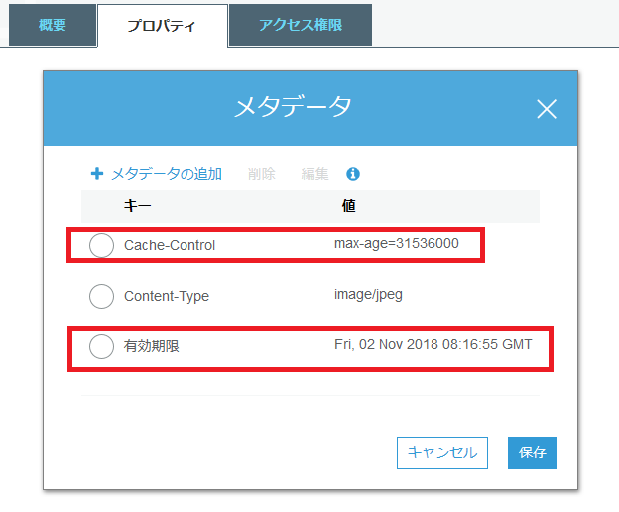Click the Fri, 02 Nov 2018 08:16:55 GMT value

pos(433,344)
